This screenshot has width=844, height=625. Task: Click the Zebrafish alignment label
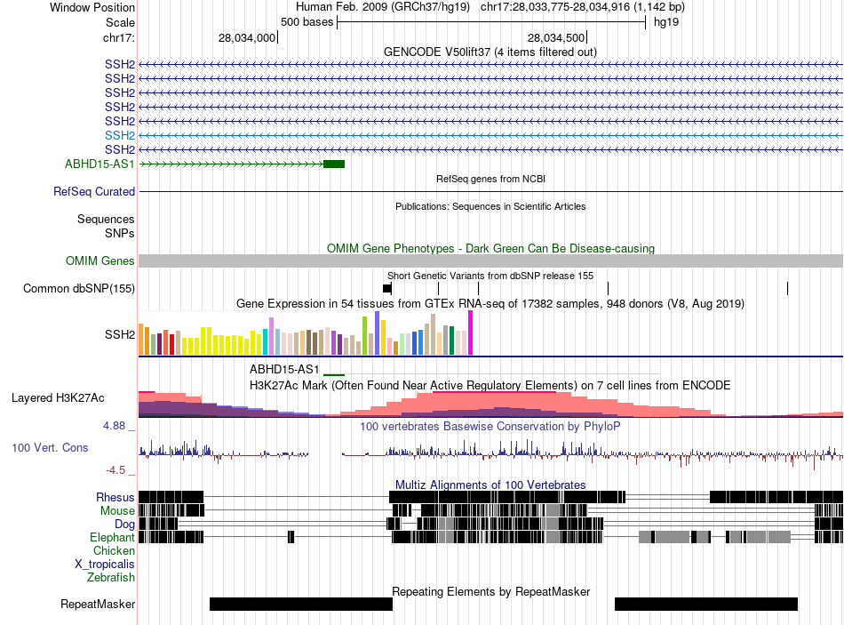pos(111,577)
